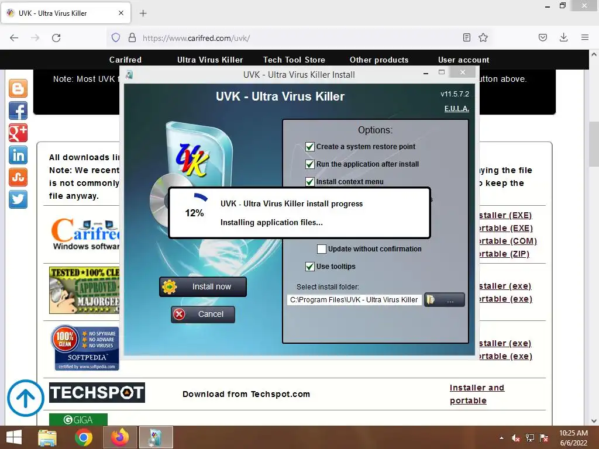This screenshot has height=449, width=599.
Task: Click the padlock site security icon
Action: point(132,38)
